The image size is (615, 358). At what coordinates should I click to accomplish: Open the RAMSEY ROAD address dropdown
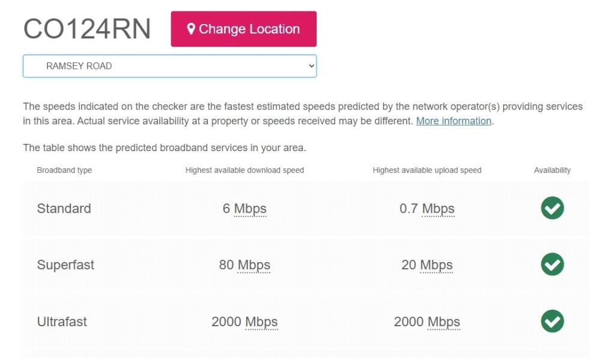[x=169, y=66]
